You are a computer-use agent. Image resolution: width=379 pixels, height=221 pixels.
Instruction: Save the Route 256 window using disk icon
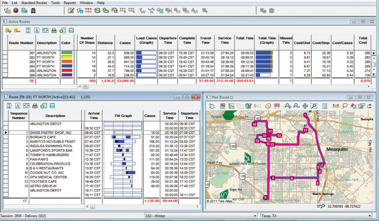[x=52, y=106]
